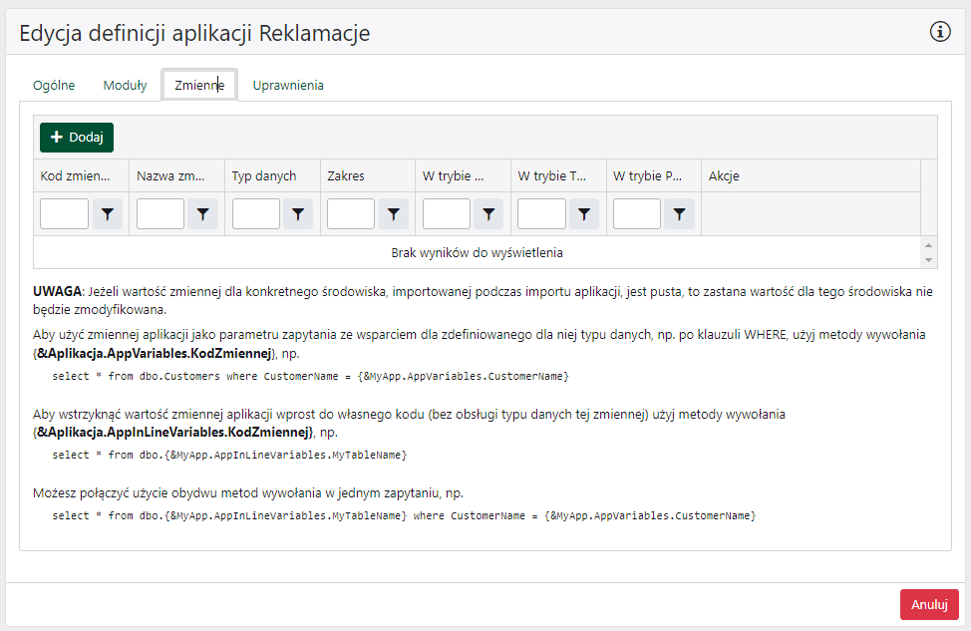The height and width of the screenshot is (631, 971).
Task: Open the Uprawnienia tab
Action: [x=288, y=85]
